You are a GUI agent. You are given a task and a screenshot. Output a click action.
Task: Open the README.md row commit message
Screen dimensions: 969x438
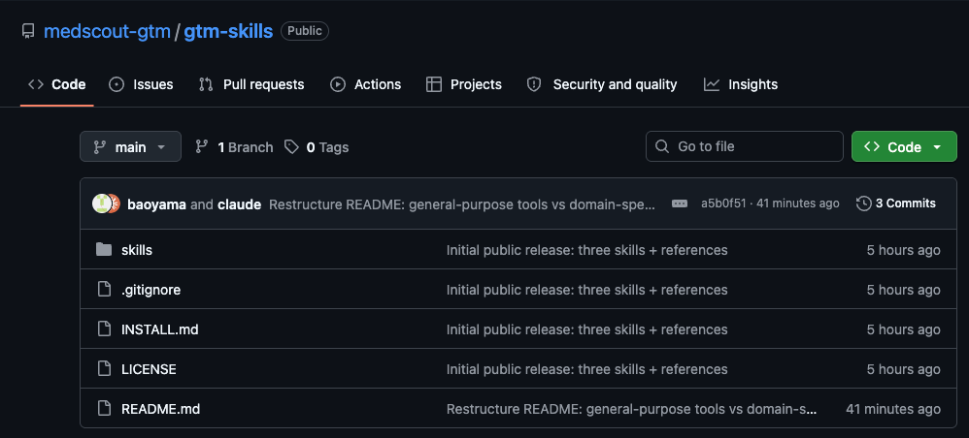click(x=631, y=409)
